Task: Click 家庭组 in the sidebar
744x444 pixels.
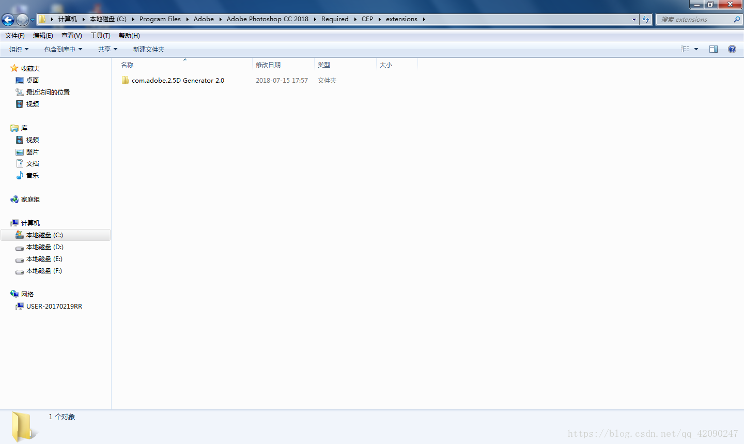Action: pyautogui.click(x=30, y=199)
